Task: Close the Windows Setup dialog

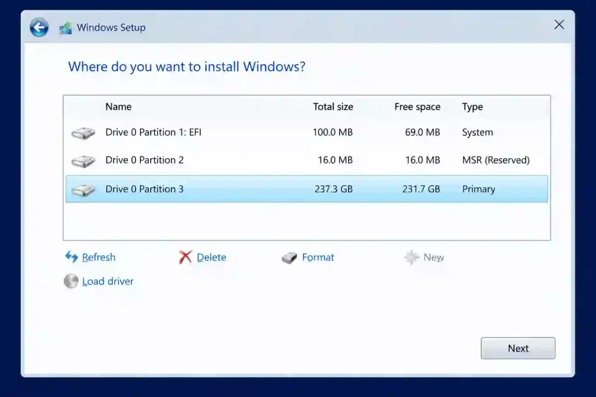Action: pos(559,24)
